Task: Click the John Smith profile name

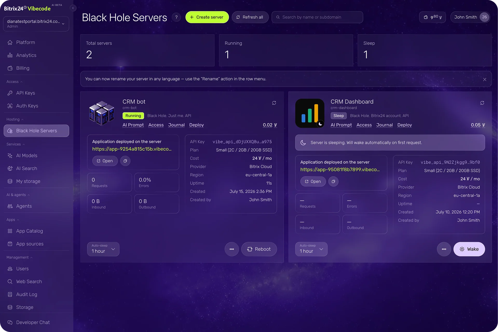Action: pos(466,17)
